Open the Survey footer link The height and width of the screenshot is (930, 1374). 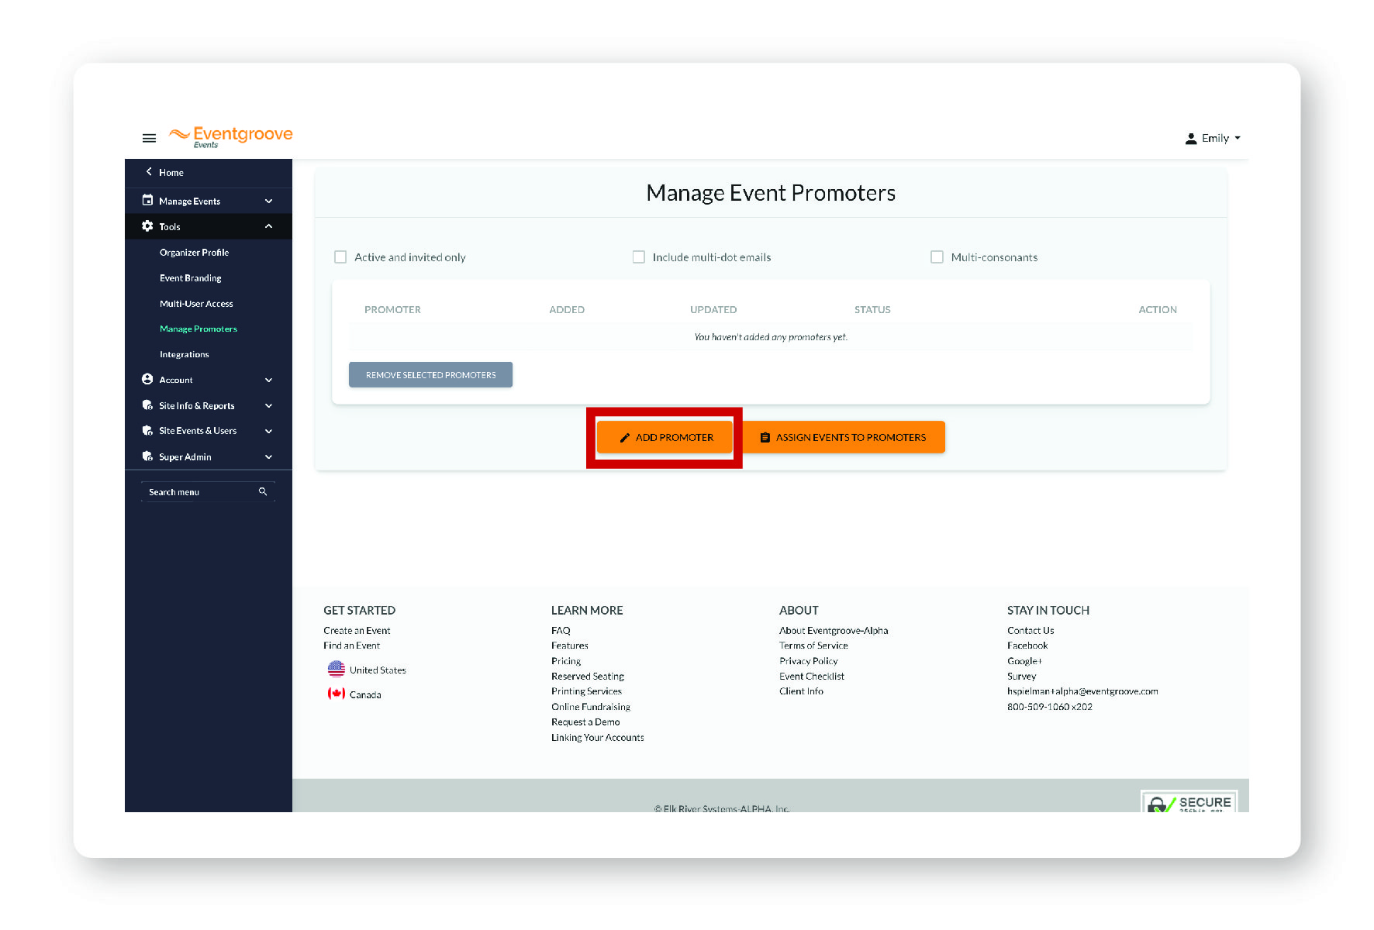click(x=1021, y=677)
